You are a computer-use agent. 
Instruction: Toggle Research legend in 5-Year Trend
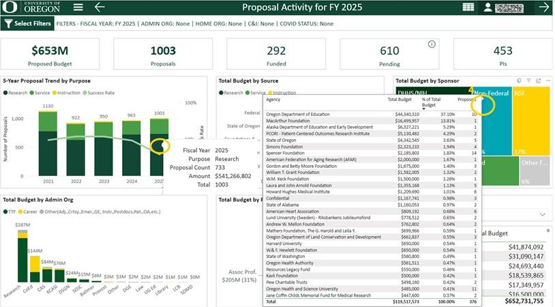pos(15,93)
